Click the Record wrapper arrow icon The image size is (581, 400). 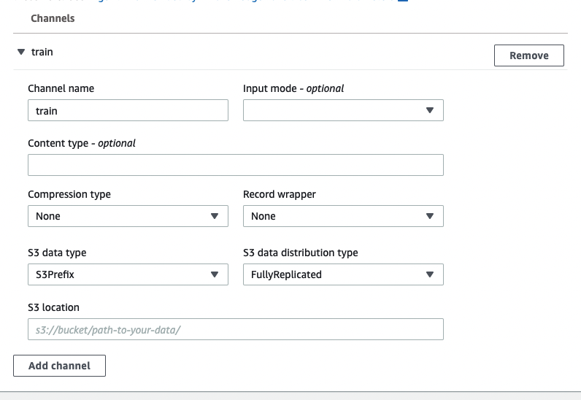430,216
